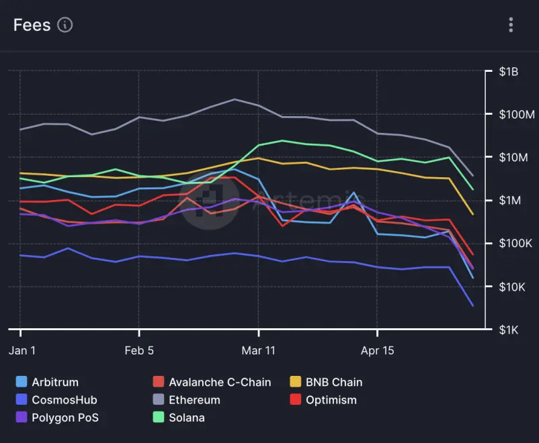Click the $1B y-axis label
Screen dimensions: 539x443
508,72
